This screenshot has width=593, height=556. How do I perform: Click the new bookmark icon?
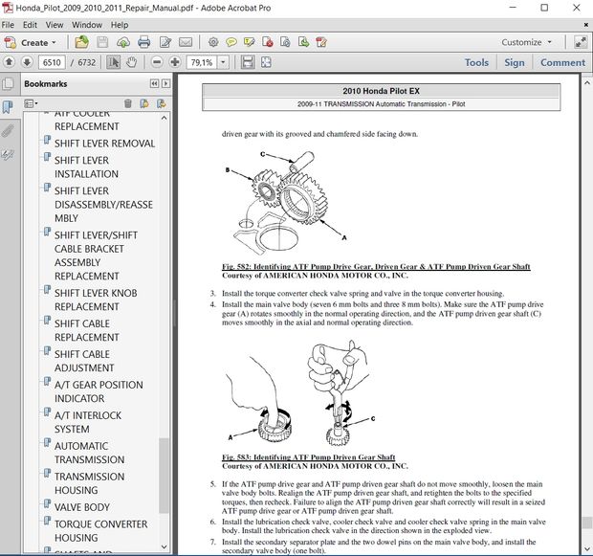tap(144, 103)
